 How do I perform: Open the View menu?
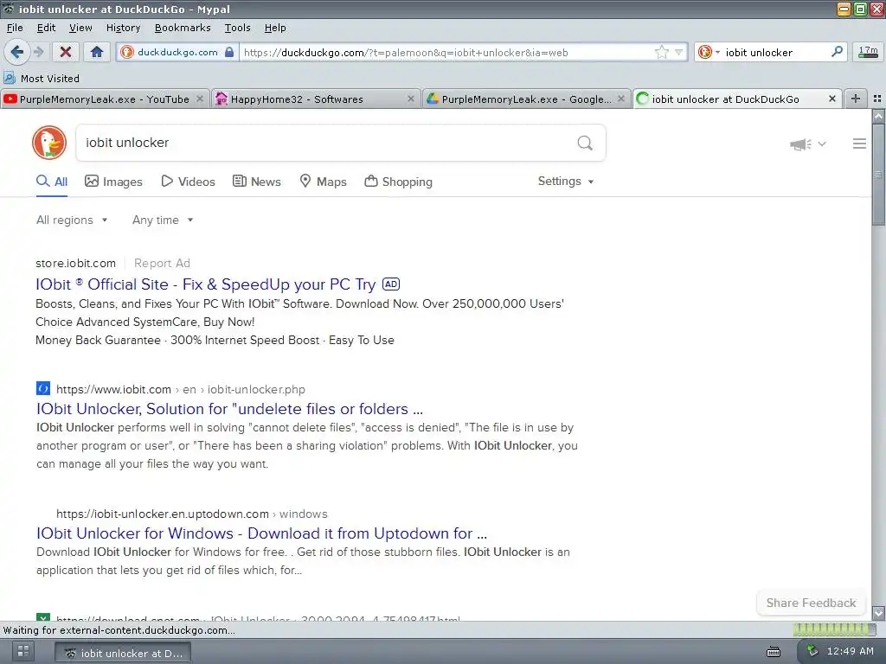pyautogui.click(x=80, y=28)
